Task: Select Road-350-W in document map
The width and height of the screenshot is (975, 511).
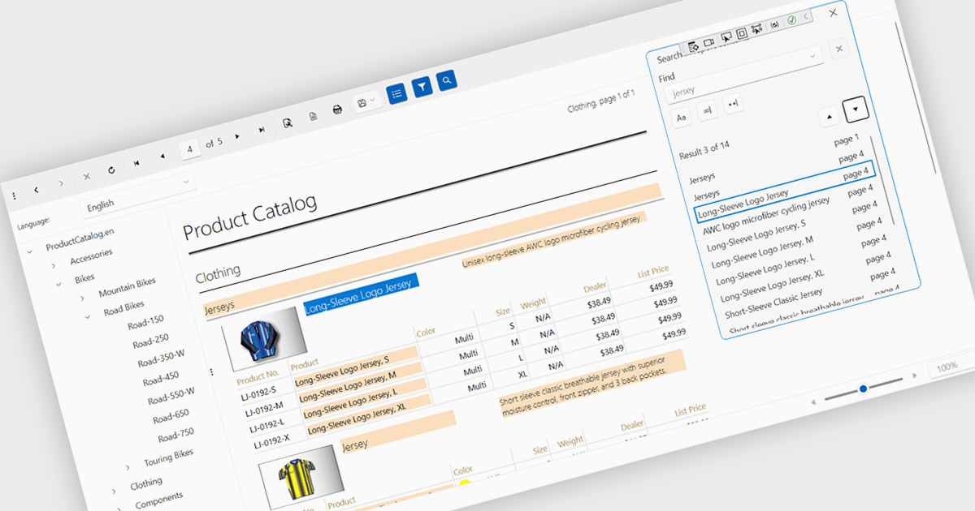Action: (161, 359)
